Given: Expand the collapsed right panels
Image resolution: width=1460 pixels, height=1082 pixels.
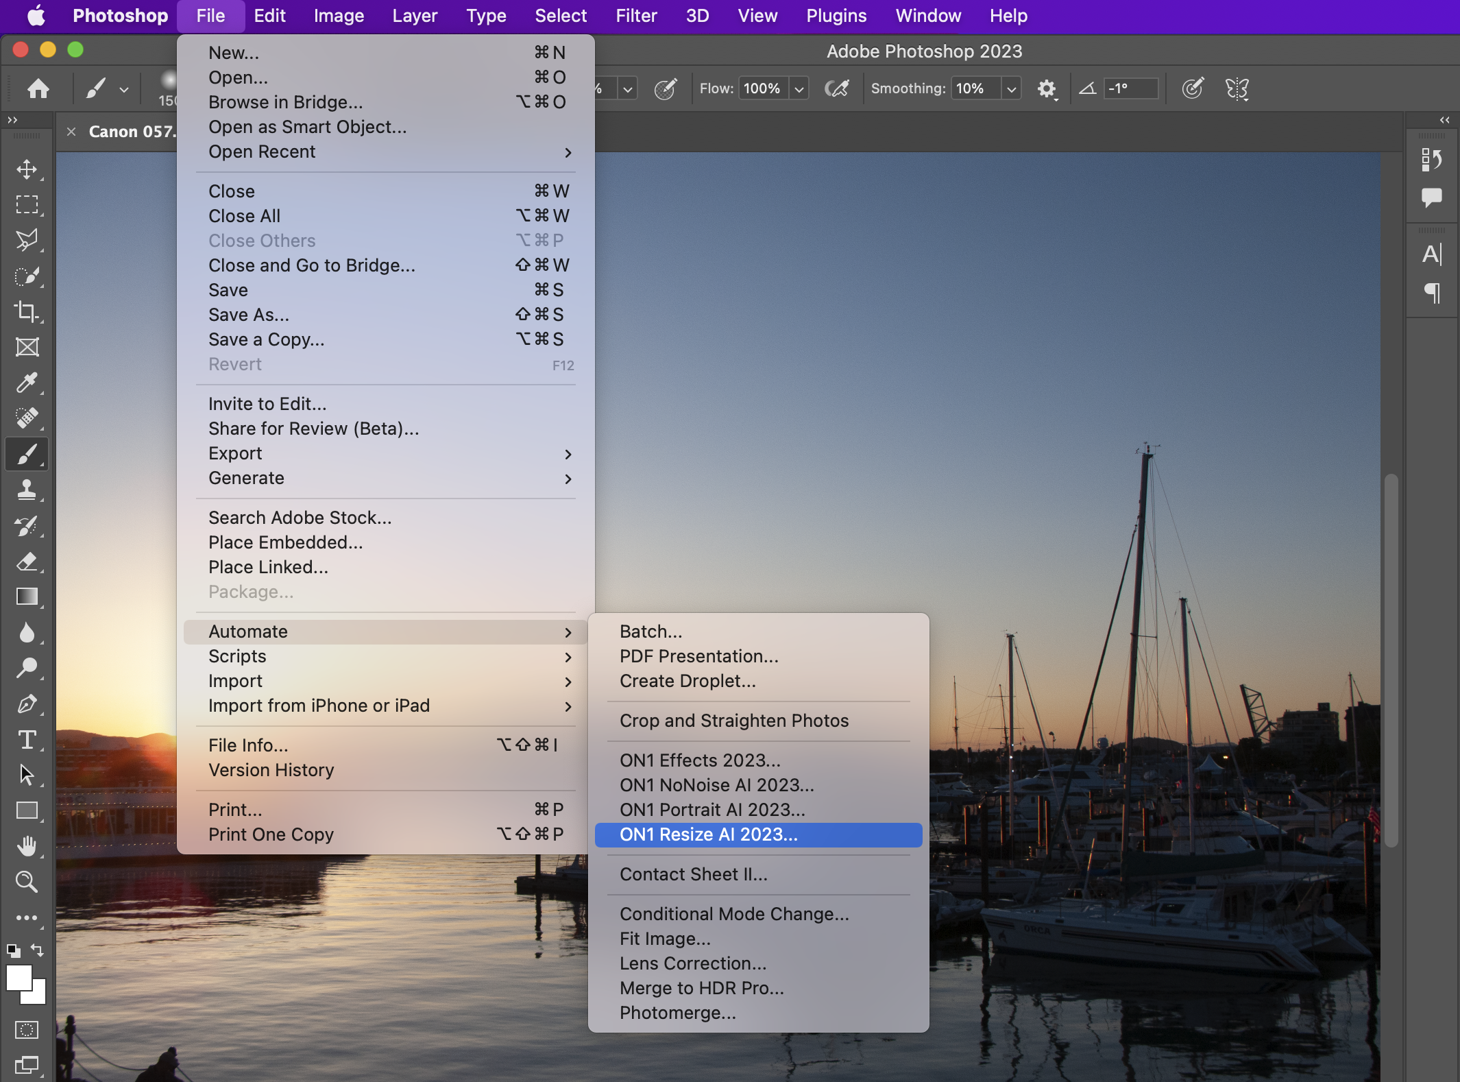Looking at the screenshot, I should tap(1445, 120).
